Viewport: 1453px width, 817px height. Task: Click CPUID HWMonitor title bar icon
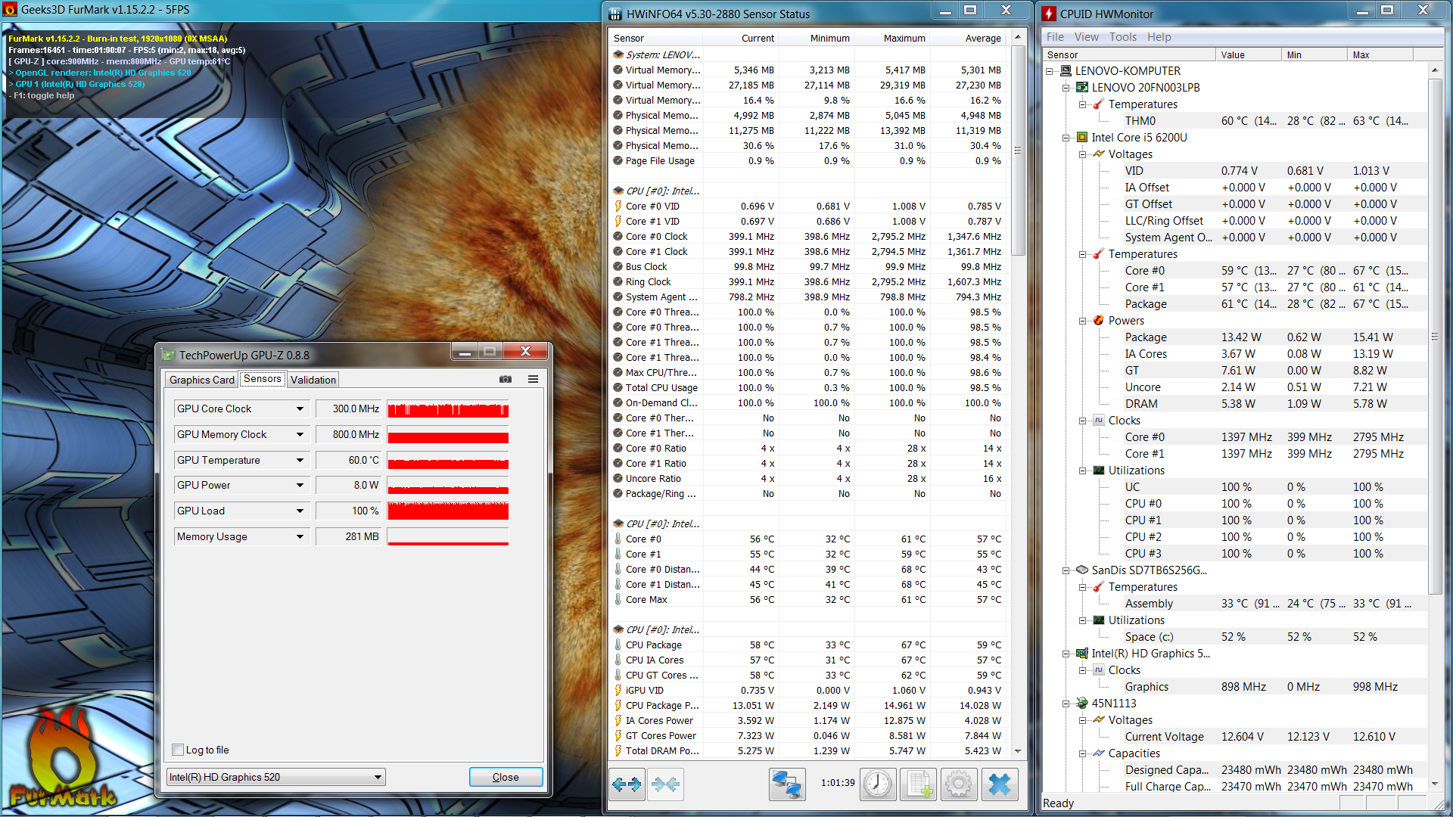(1049, 14)
